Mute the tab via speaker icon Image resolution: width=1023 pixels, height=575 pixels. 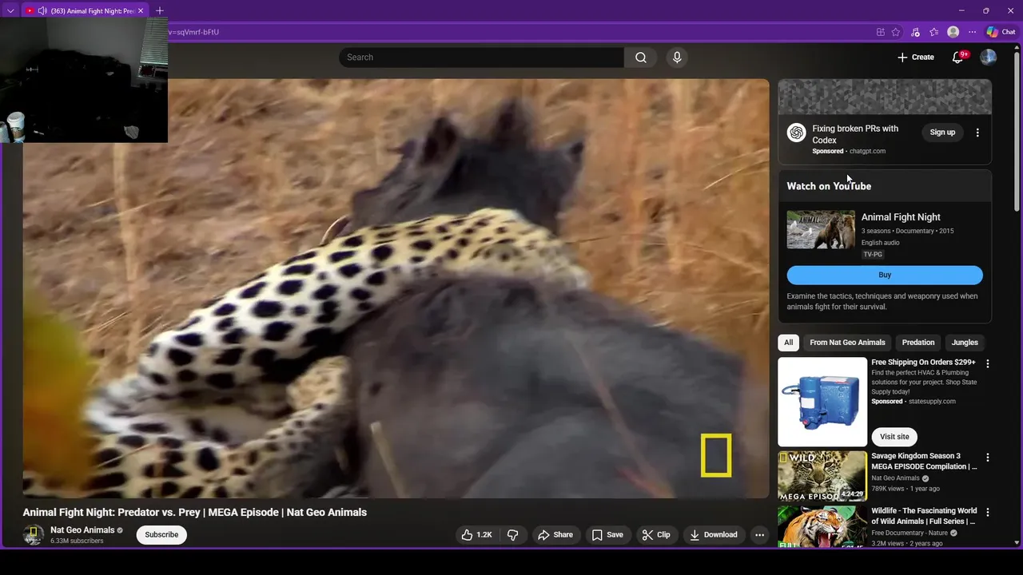click(42, 11)
